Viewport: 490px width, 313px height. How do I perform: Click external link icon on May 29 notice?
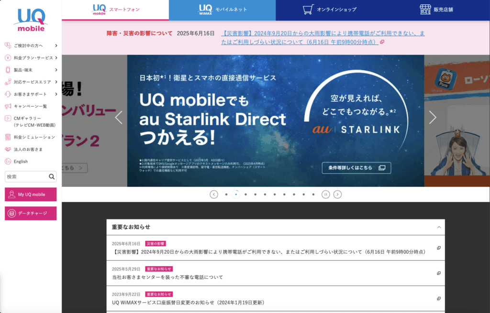(x=439, y=273)
